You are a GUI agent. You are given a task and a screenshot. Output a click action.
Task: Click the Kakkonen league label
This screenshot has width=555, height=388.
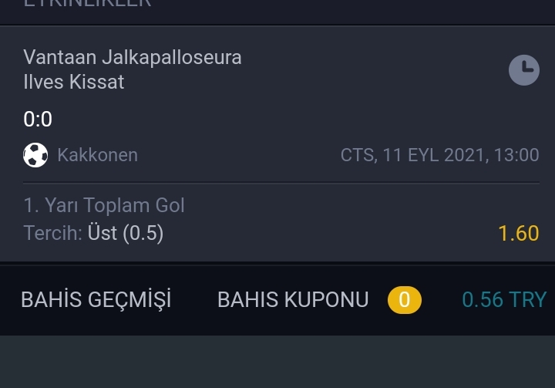97,155
